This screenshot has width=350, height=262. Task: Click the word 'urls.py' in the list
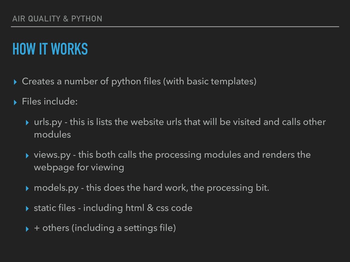[48, 122]
